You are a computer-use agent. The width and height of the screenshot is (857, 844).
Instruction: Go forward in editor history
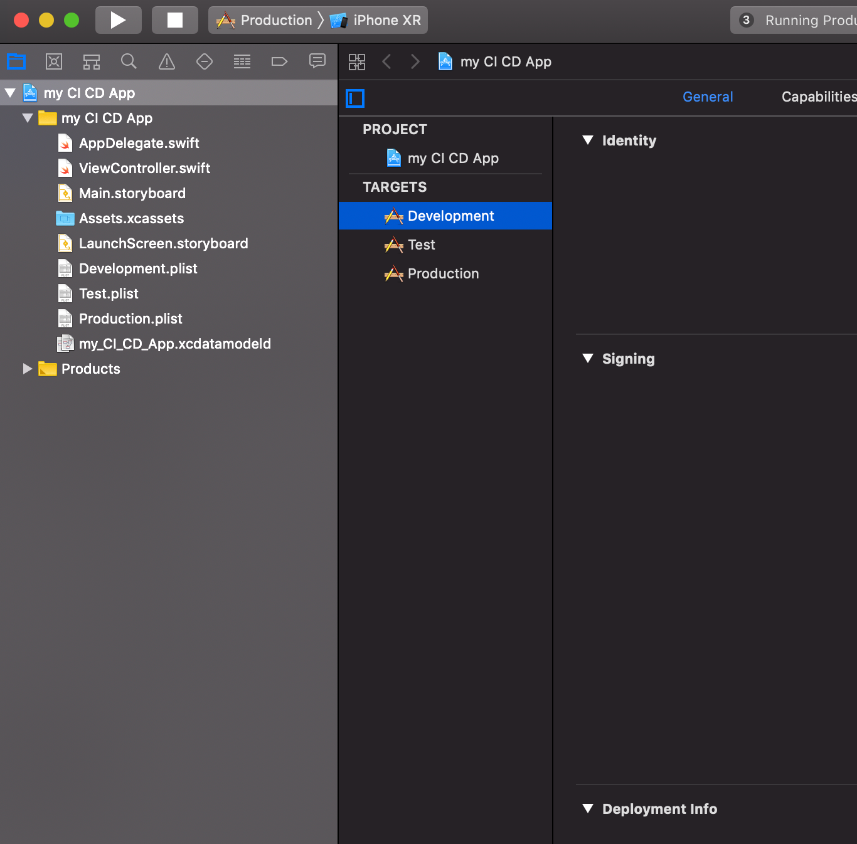pyautogui.click(x=415, y=61)
